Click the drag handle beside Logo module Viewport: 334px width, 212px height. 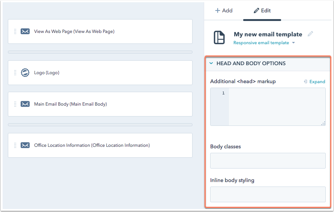coord(15,73)
